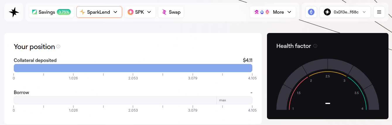Click the orange SPK token icon

(x=131, y=12)
